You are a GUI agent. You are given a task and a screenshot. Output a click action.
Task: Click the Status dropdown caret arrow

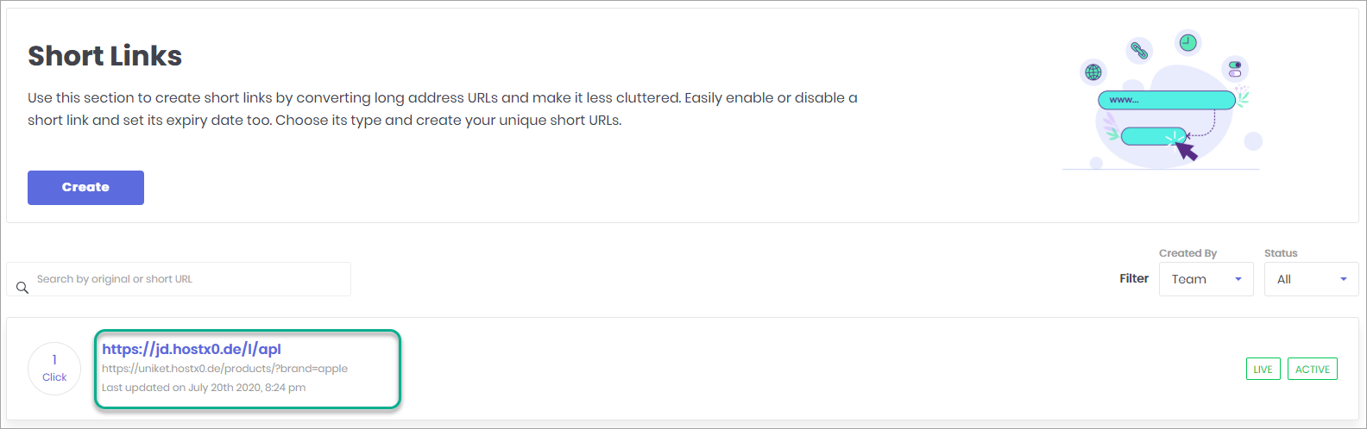pyautogui.click(x=1344, y=279)
